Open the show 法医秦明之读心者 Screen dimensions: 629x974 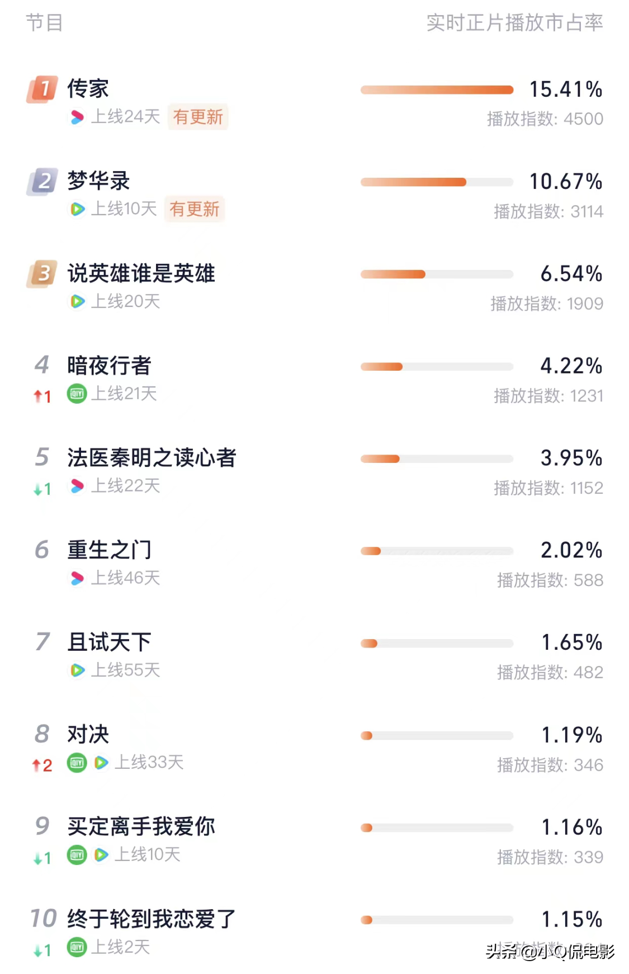[152, 458]
